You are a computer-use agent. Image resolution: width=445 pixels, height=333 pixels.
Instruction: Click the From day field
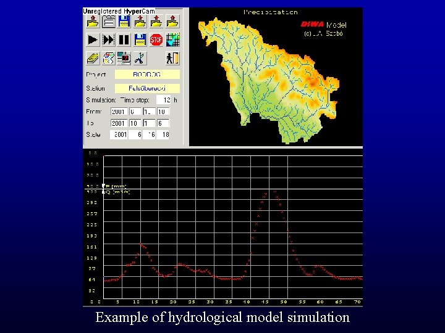[149, 112]
